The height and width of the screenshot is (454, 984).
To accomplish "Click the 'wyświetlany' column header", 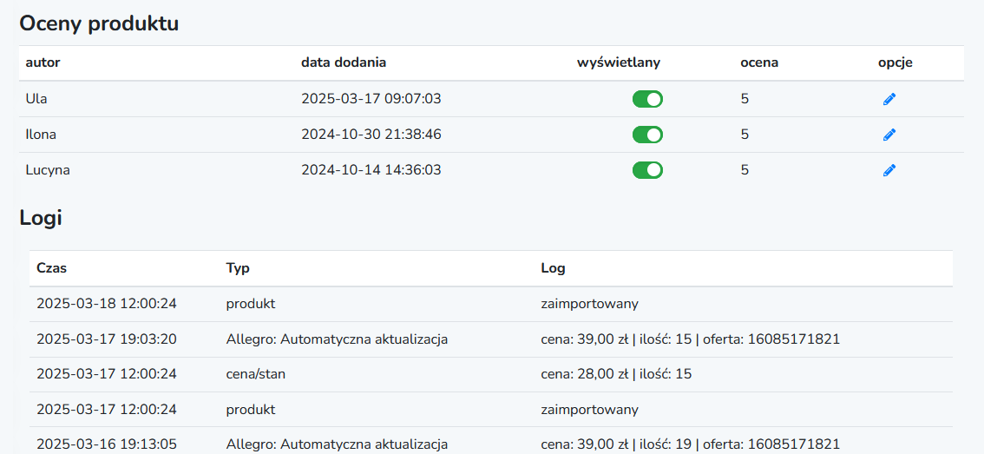I will 619,63.
